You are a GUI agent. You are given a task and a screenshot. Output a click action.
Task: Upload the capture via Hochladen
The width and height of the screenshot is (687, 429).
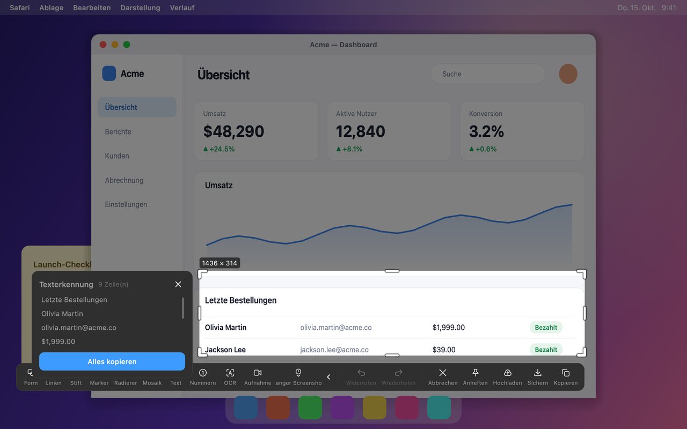(x=507, y=377)
